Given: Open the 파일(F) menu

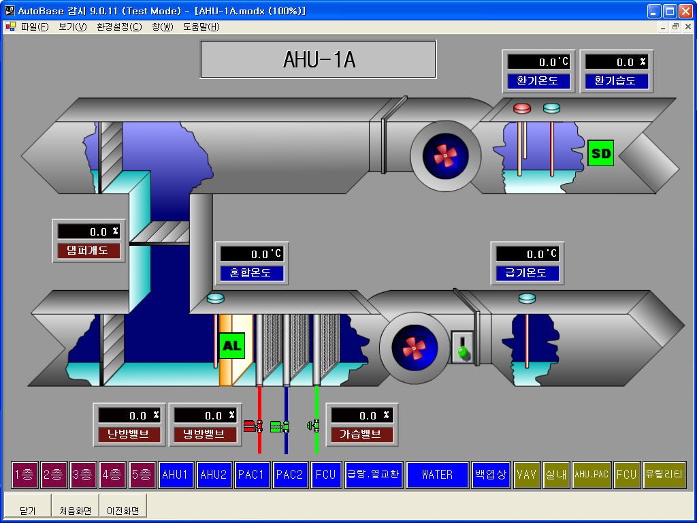Looking at the screenshot, I should pos(34,27).
